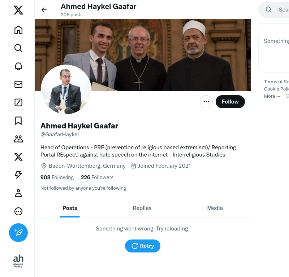
Task: Expand More options circle in sidebar
Action: pyautogui.click(x=18, y=211)
